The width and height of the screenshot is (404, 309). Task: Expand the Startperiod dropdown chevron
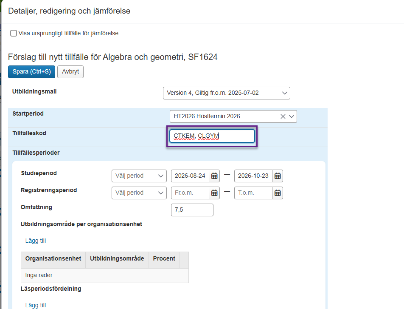pos(292,116)
